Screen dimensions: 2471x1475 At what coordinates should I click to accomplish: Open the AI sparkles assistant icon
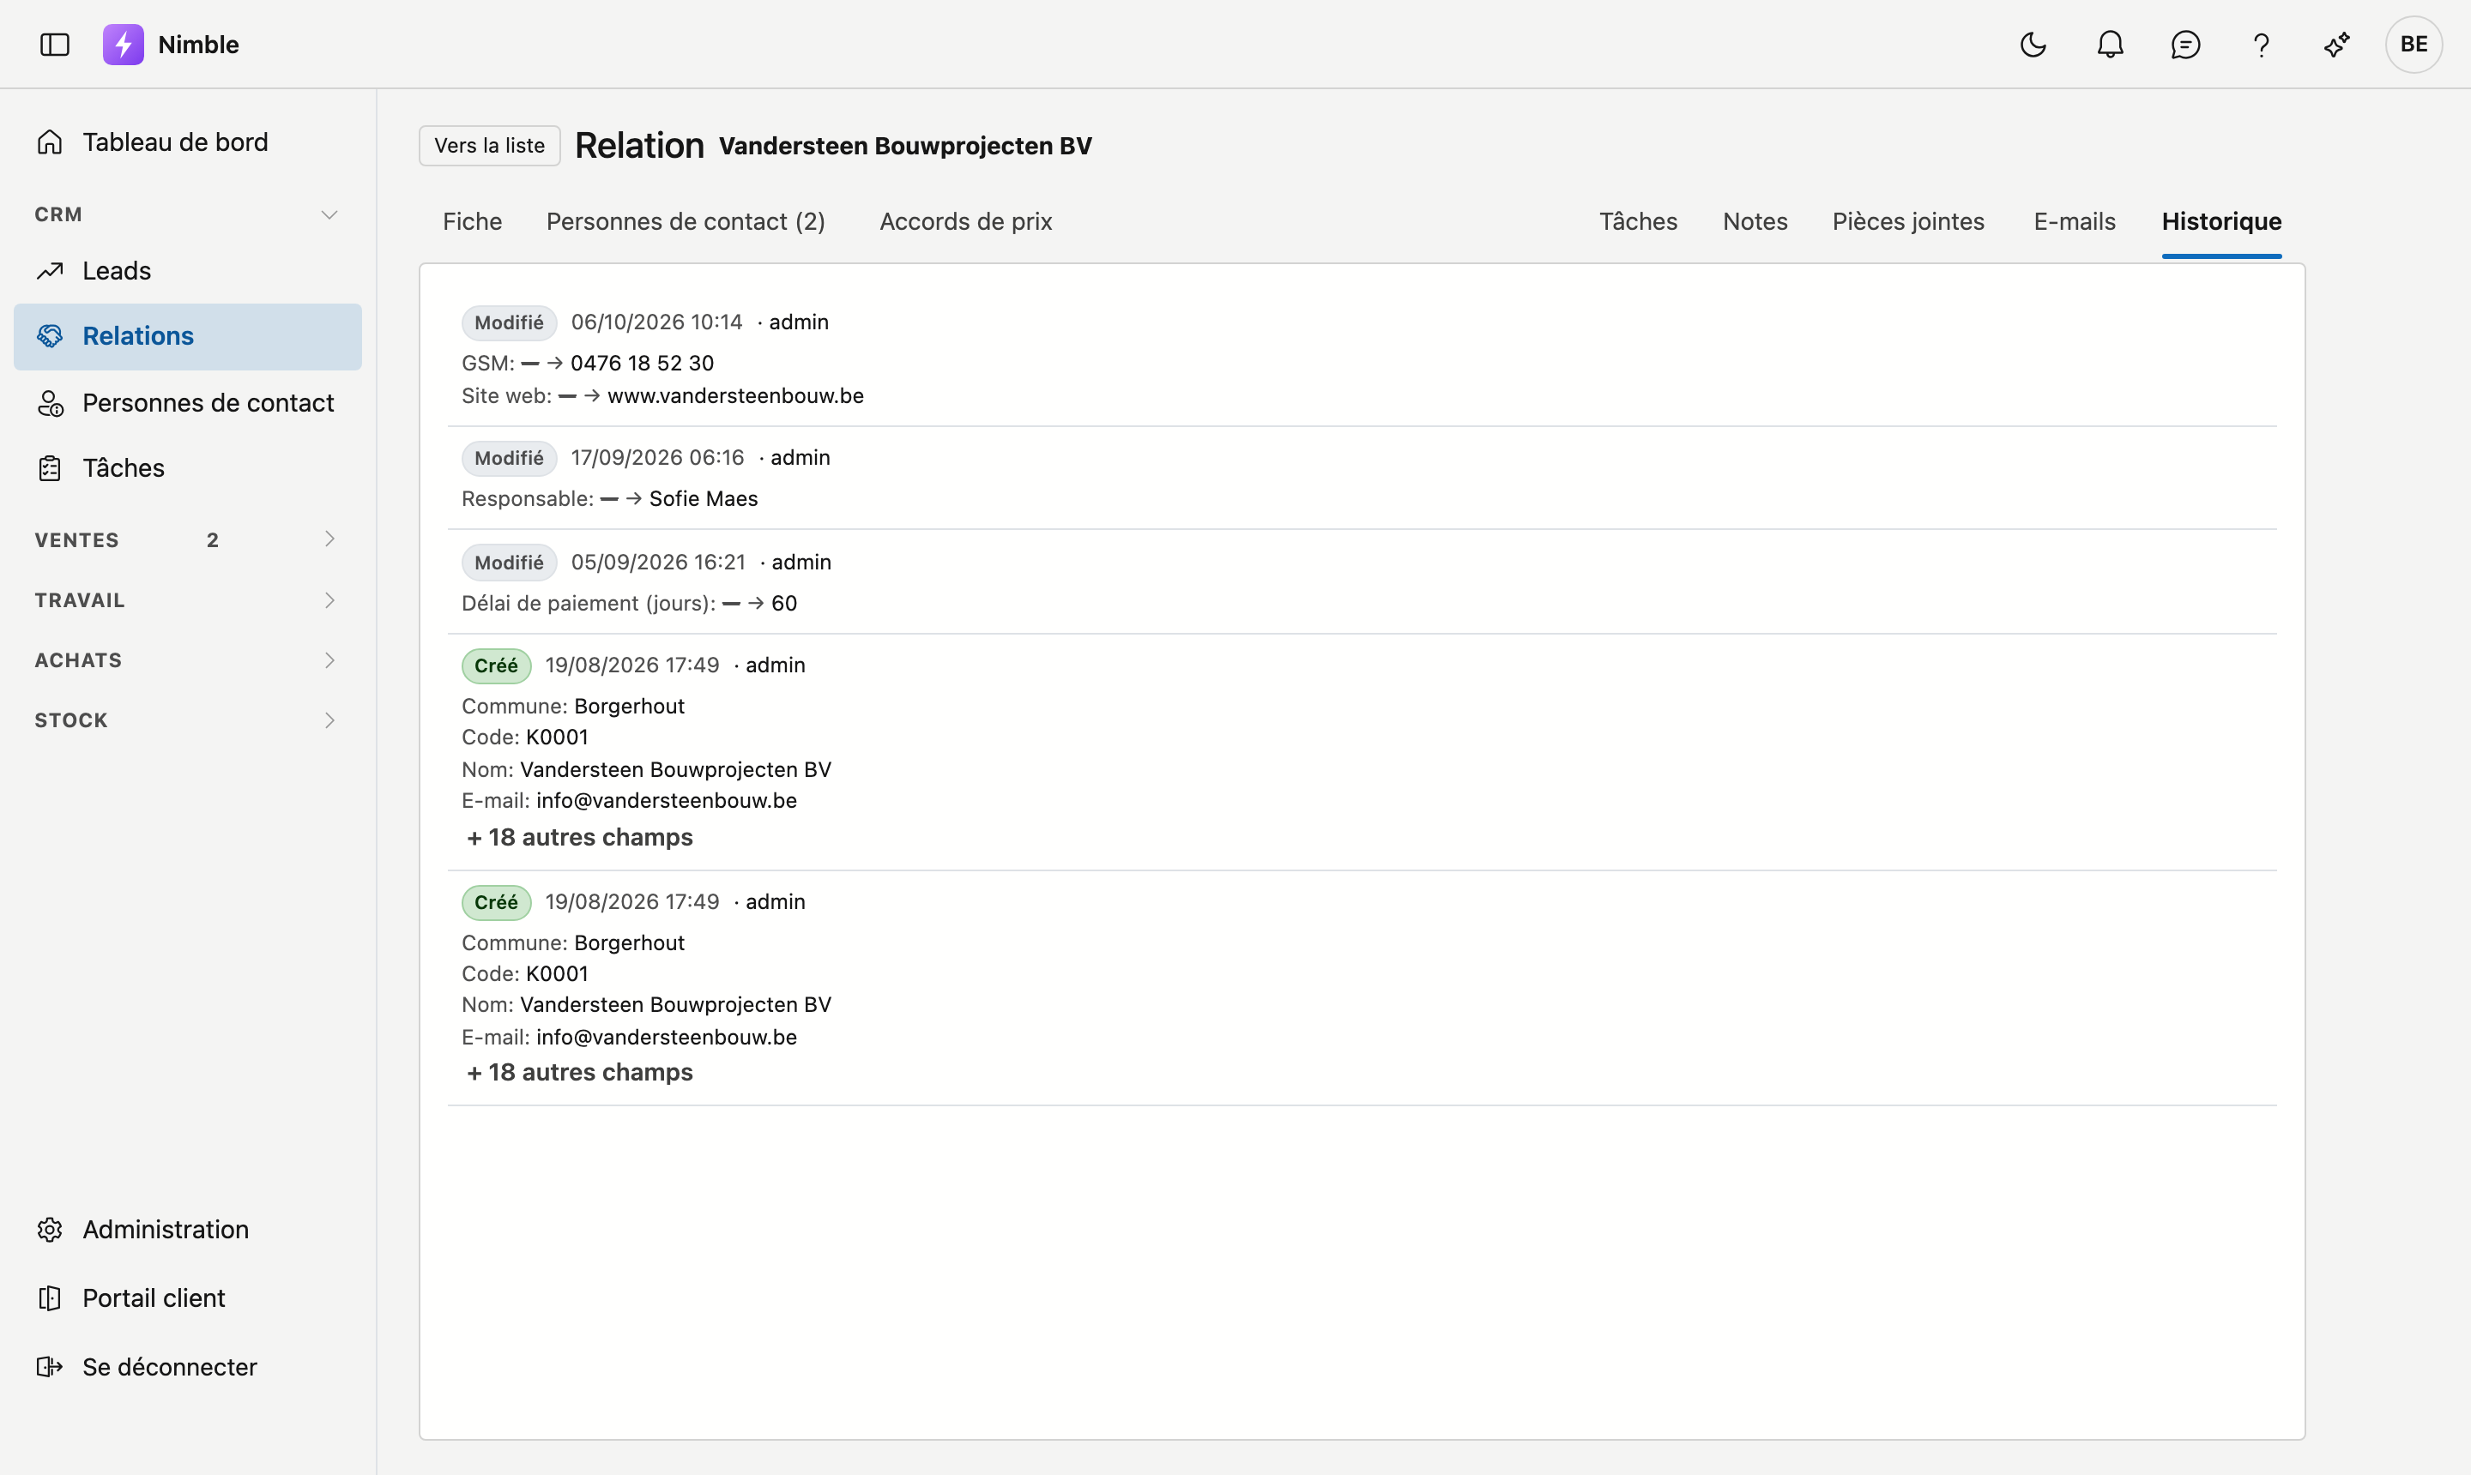click(2337, 45)
